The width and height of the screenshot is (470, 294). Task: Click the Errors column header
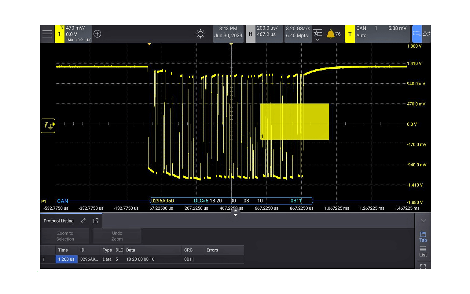coord(224,250)
